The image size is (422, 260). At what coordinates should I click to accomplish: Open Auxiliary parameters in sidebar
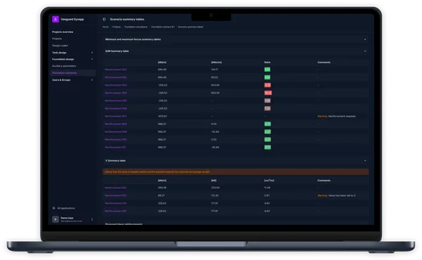click(64, 66)
